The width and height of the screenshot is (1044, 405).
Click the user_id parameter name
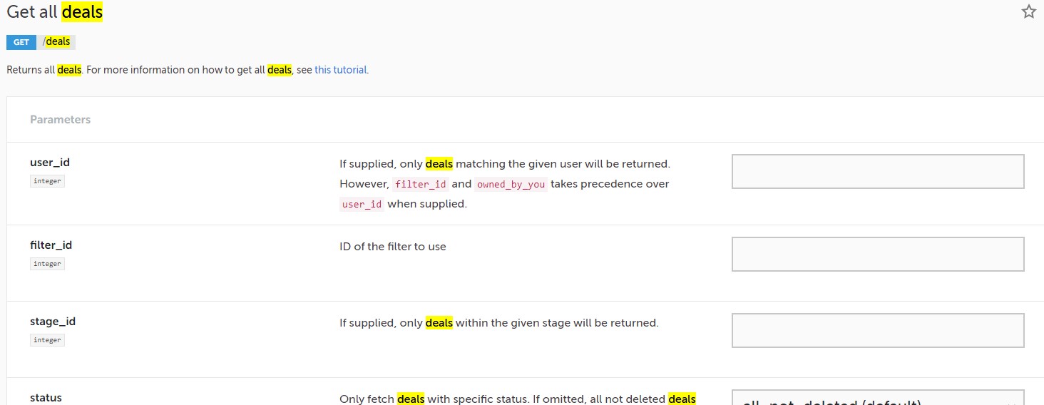pyautogui.click(x=50, y=163)
